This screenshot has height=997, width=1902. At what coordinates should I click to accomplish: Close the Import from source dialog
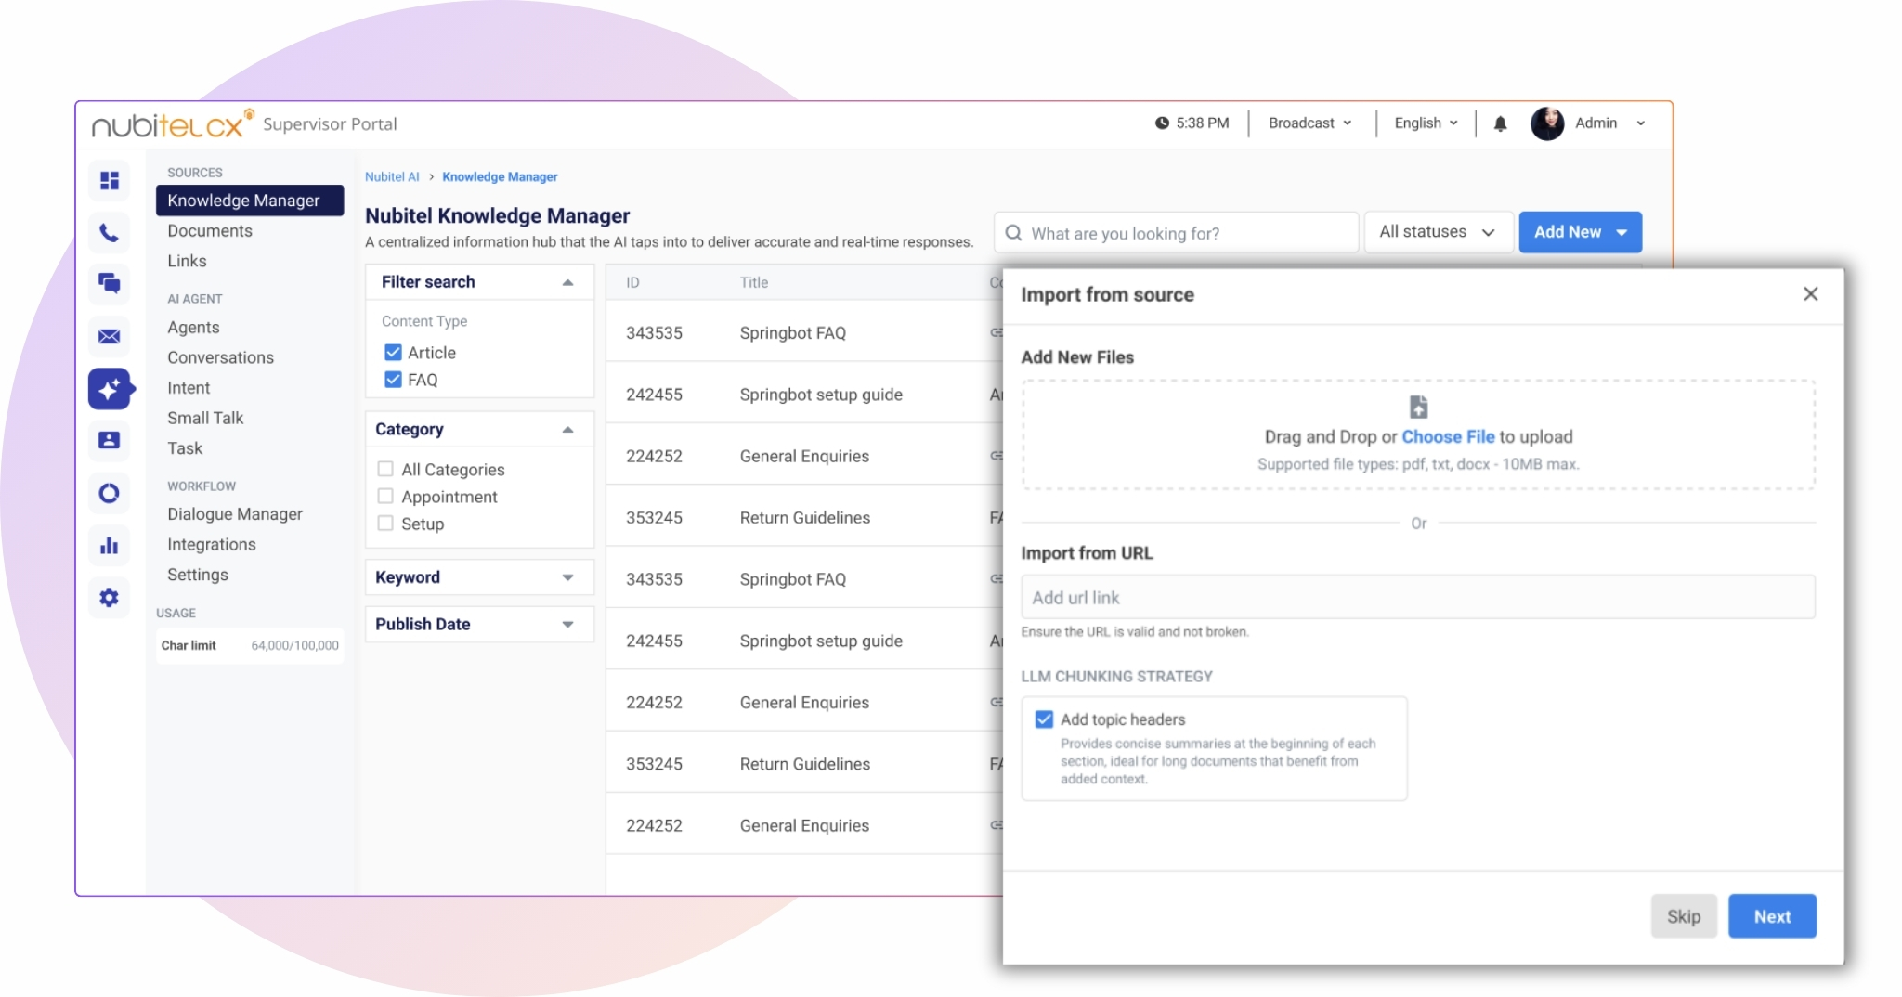pyautogui.click(x=1810, y=294)
